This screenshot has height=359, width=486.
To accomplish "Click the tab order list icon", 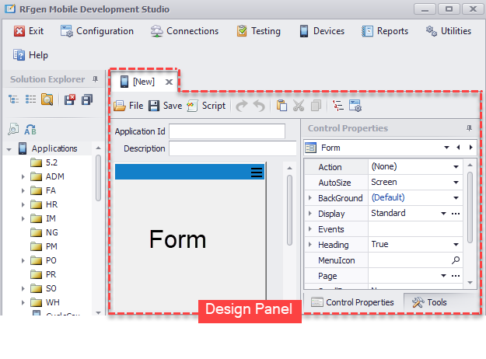I will [x=337, y=106].
